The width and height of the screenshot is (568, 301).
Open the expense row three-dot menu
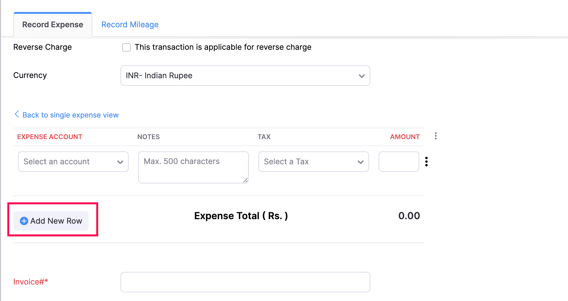tap(426, 162)
